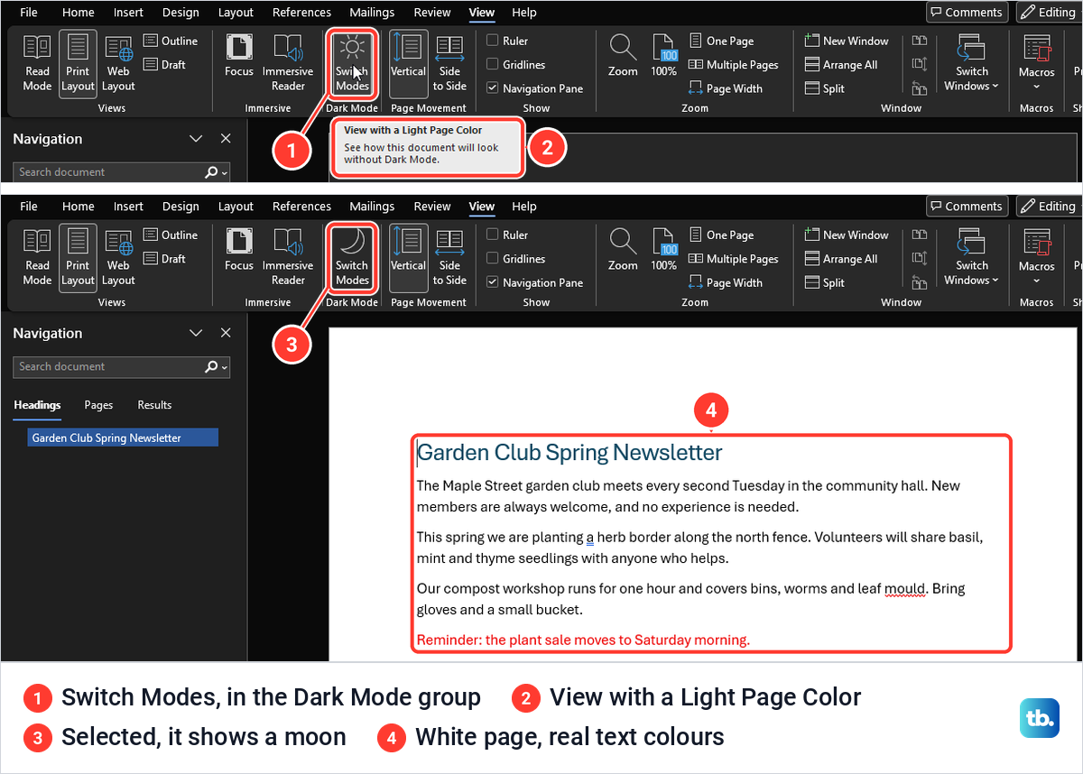The width and height of the screenshot is (1083, 774).
Task: Select Read Mode in the bottom window ribbon
Action: (x=37, y=257)
